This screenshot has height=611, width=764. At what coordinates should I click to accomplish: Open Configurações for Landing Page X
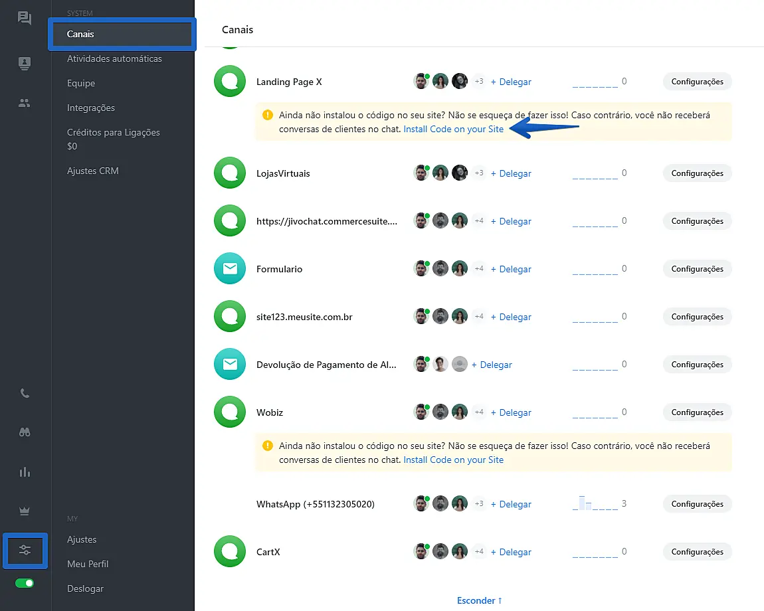click(x=697, y=82)
